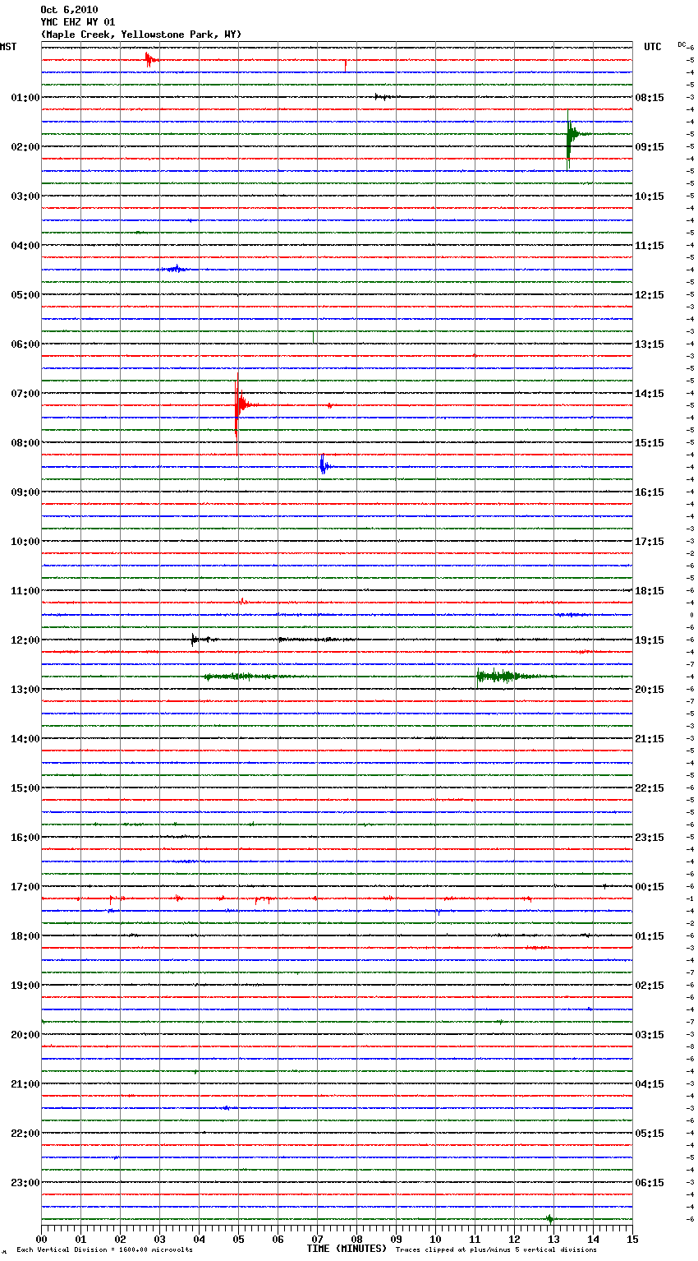The height and width of the screenshot is (1261, 698).
Task: Click the '23:15' UTC time label
Action: 650,837
